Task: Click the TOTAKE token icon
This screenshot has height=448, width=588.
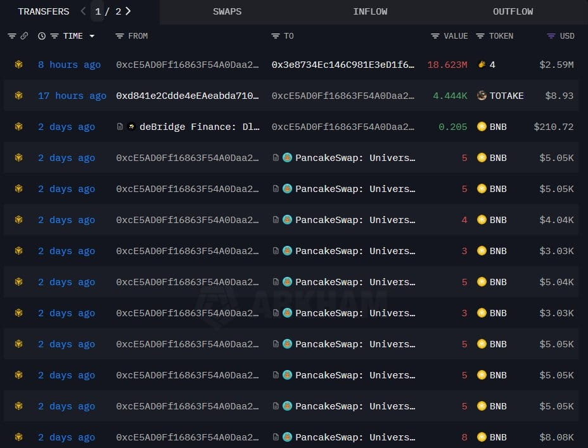Action: pos(482,96)
